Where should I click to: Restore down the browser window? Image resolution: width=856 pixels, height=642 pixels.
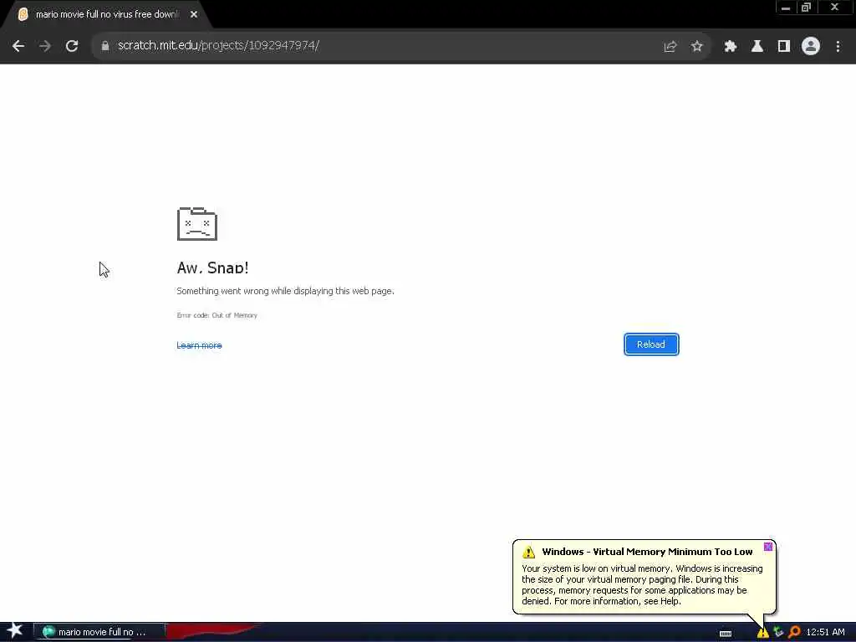[x=806, y=8]
